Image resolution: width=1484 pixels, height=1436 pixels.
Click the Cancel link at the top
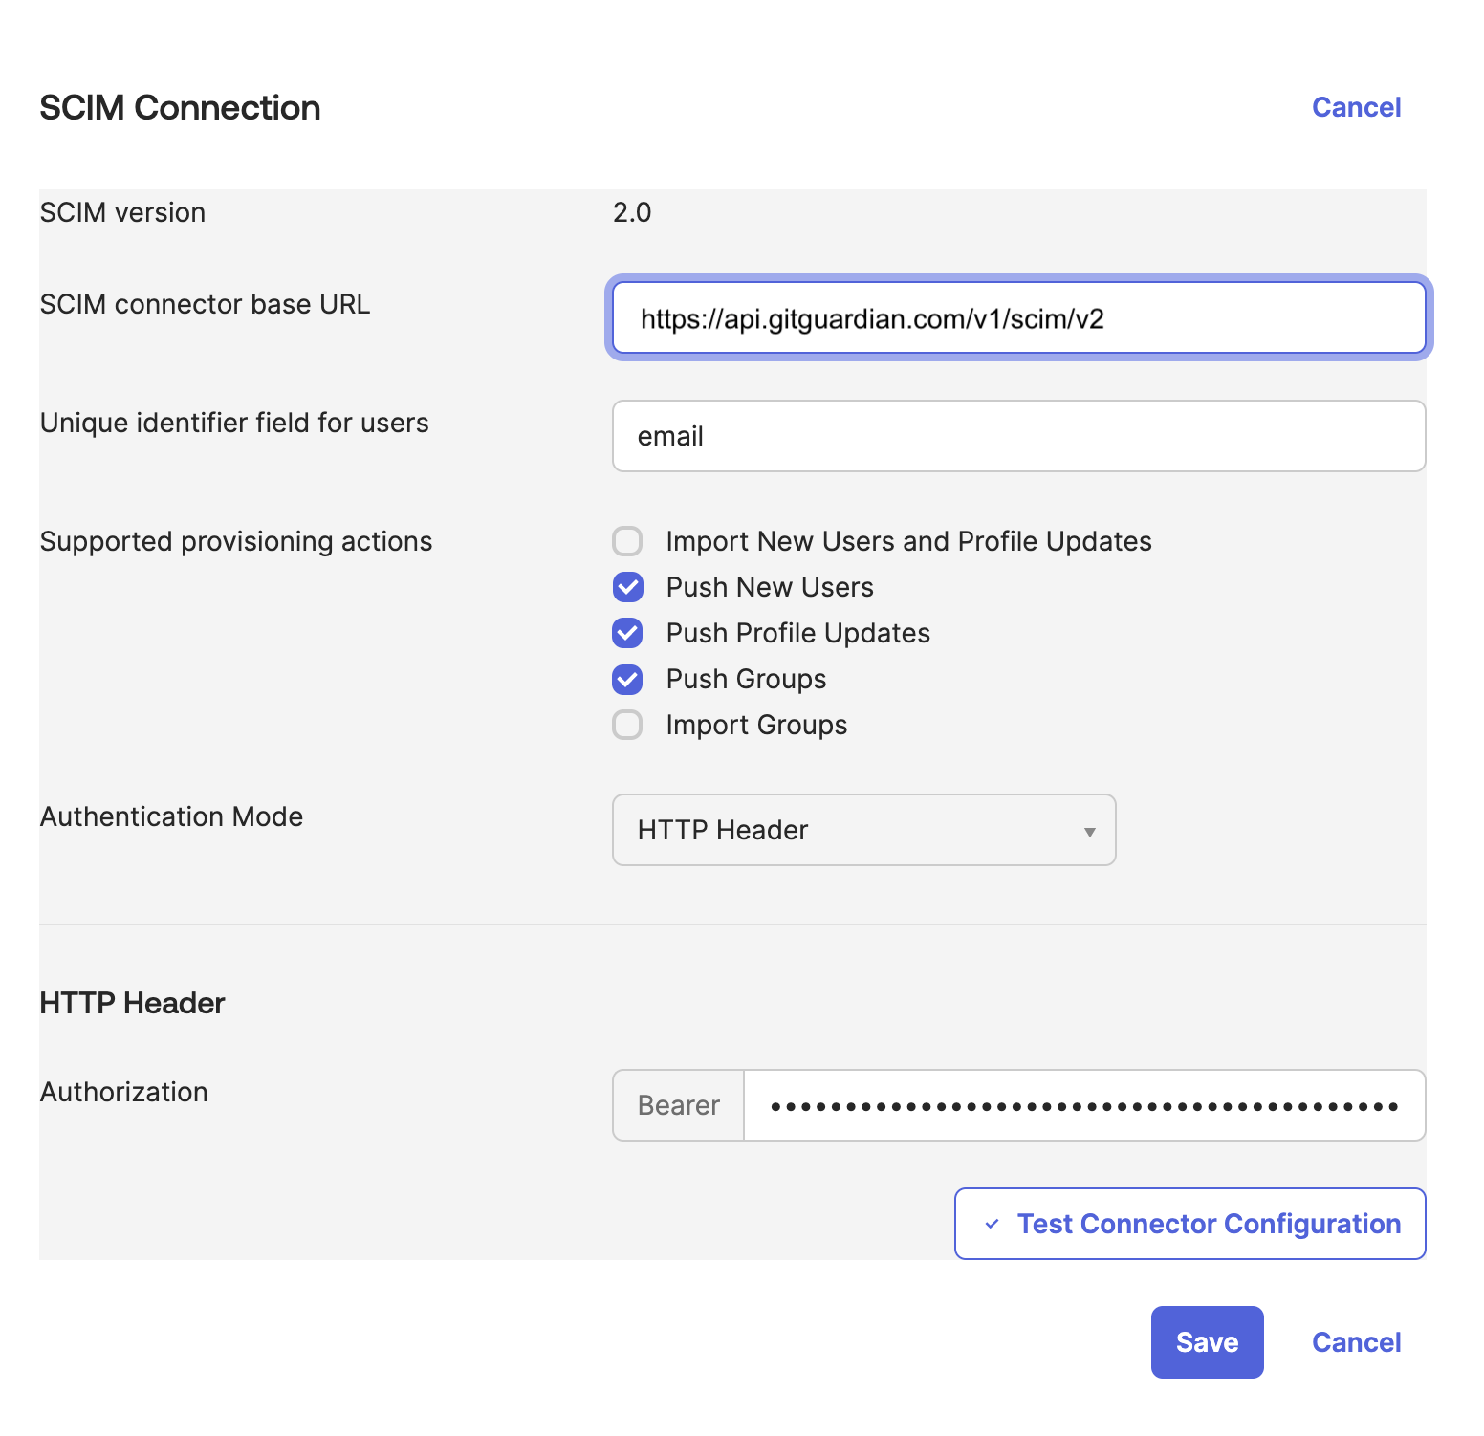pyautogui.click(x=1356, y=107)
